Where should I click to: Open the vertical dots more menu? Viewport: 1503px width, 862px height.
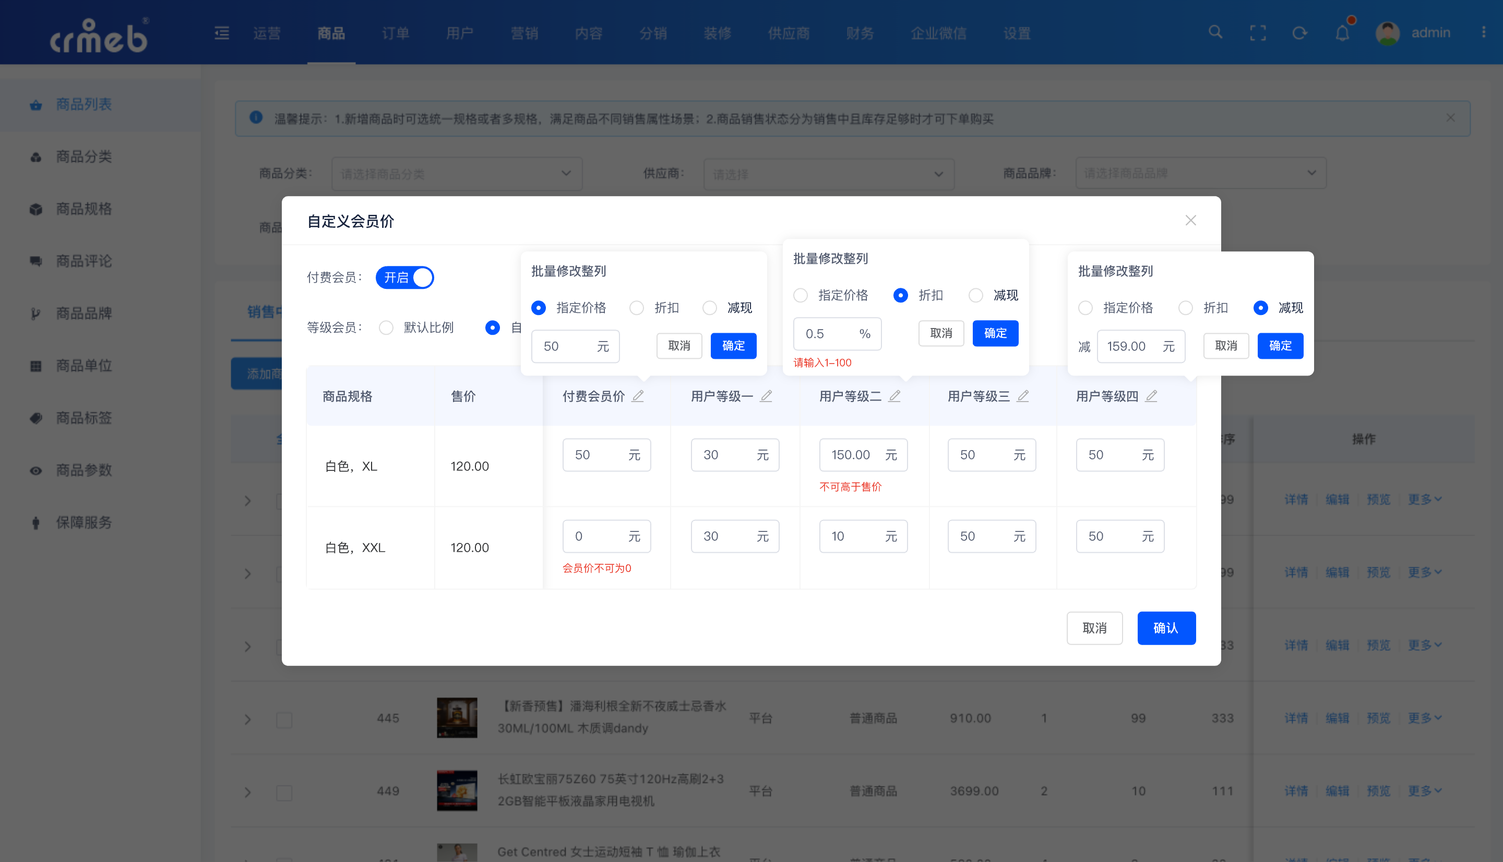pyautogui.click(x=1484, y=32)
